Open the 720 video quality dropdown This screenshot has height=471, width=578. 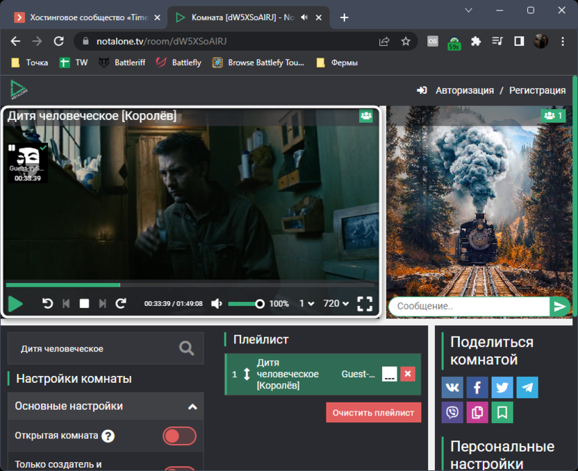click(336, 304)
